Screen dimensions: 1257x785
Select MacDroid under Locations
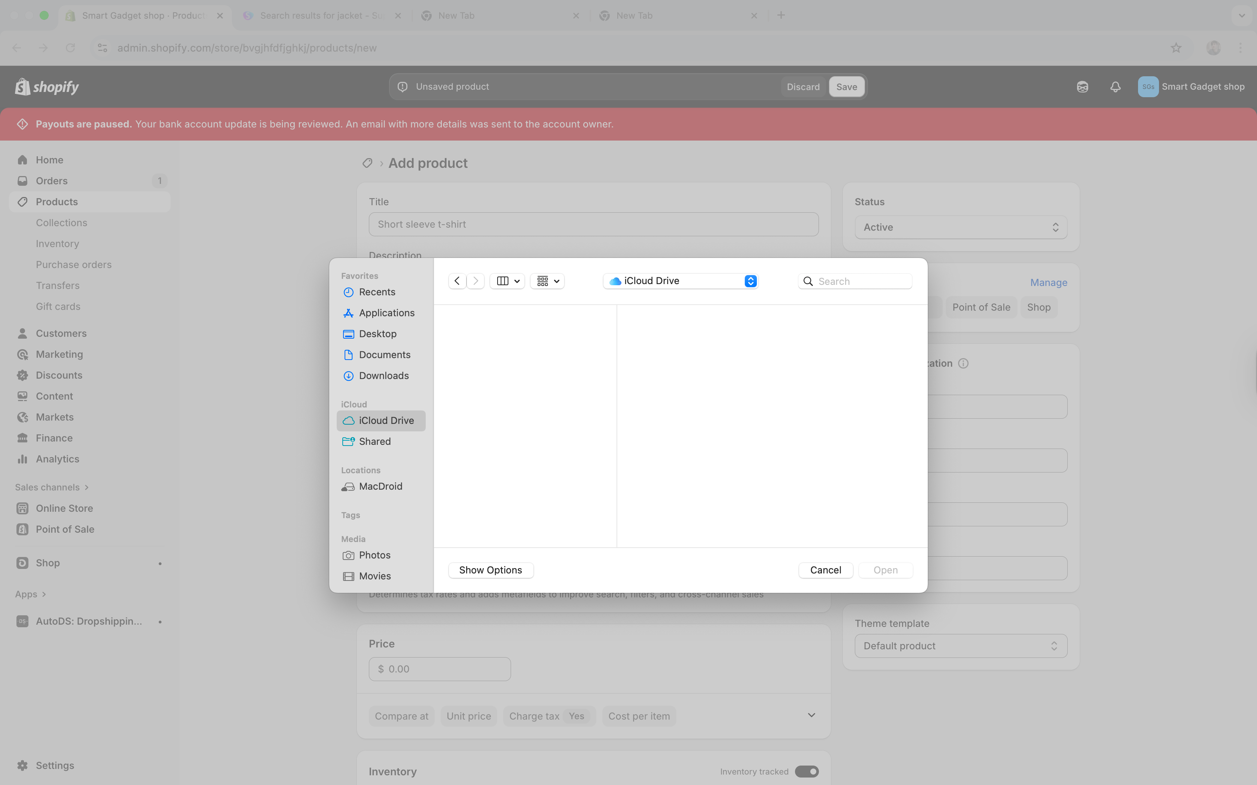point(380,486)
